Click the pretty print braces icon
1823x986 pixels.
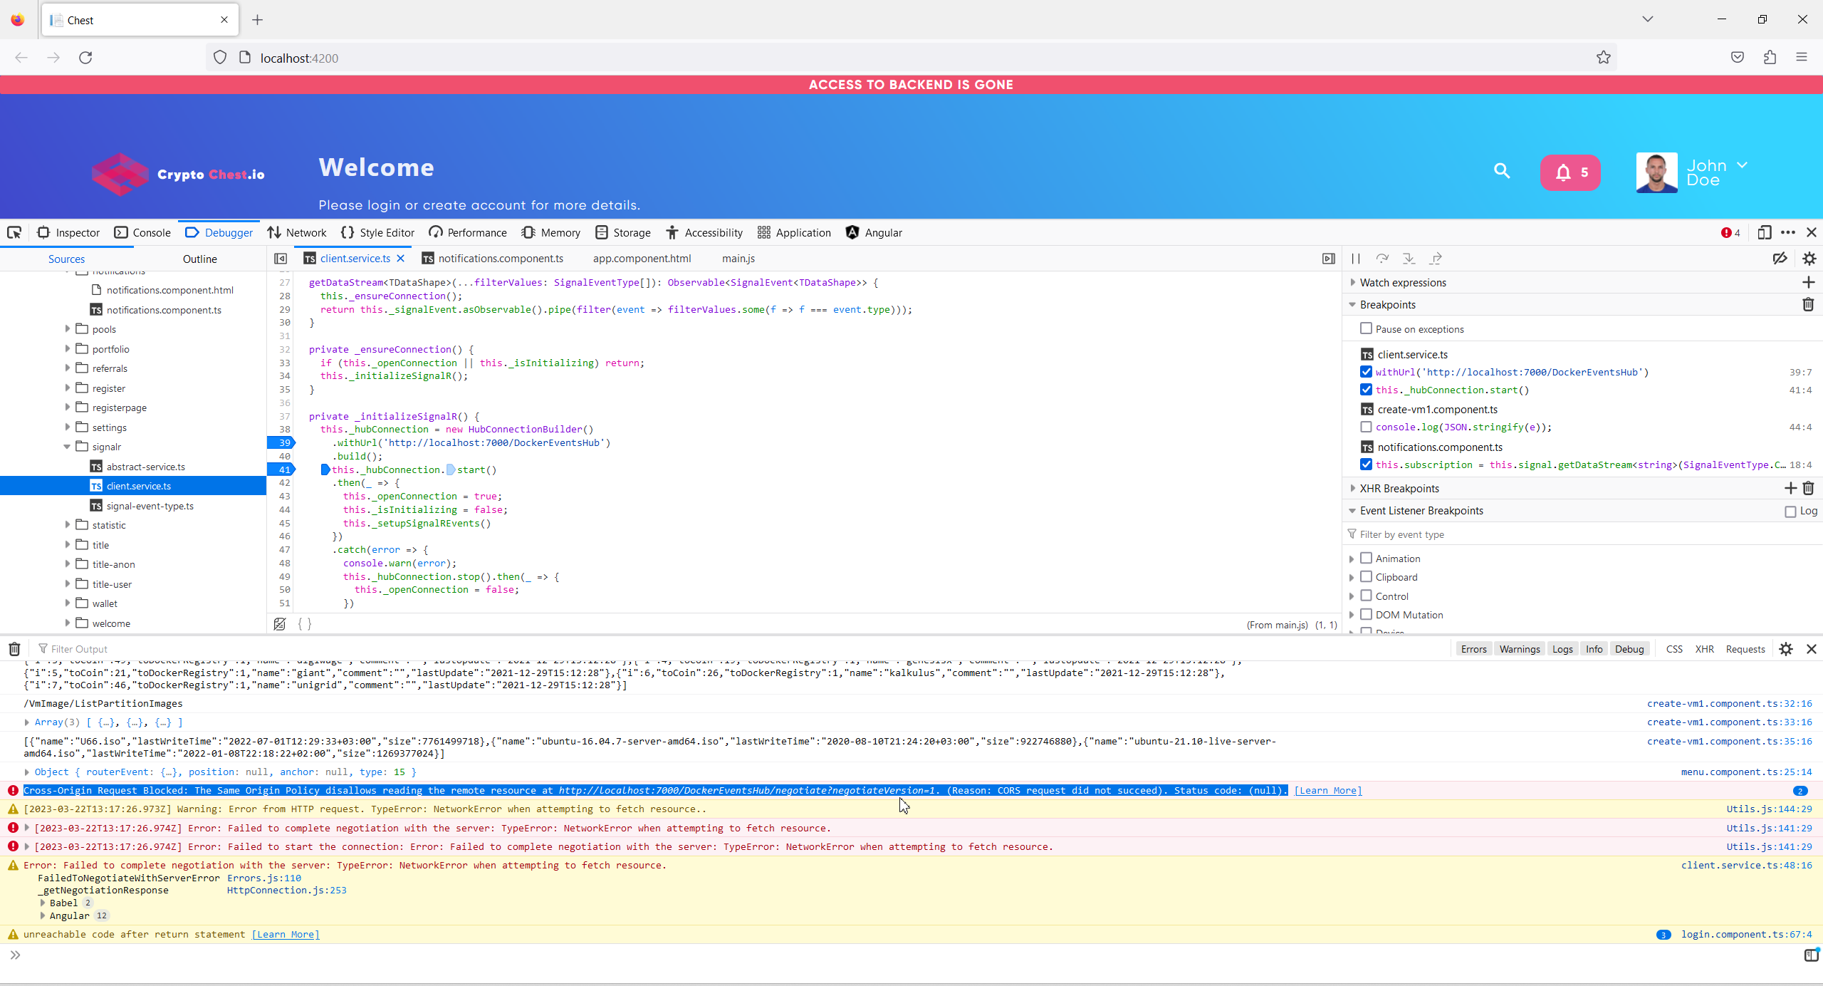point(305,624)
